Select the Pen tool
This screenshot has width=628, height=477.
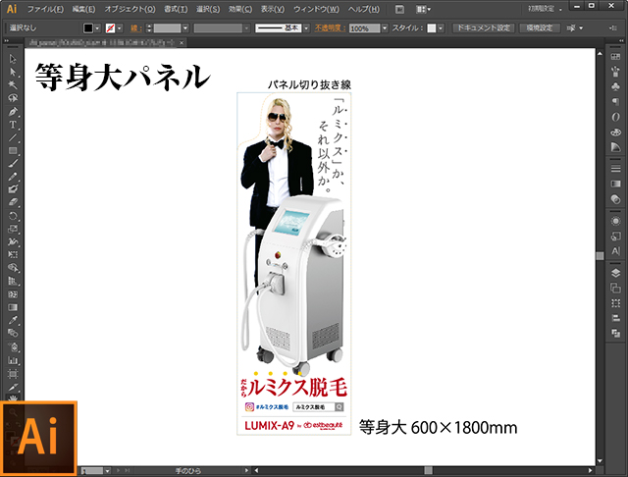pyautogui.click(x=13, y=111)
